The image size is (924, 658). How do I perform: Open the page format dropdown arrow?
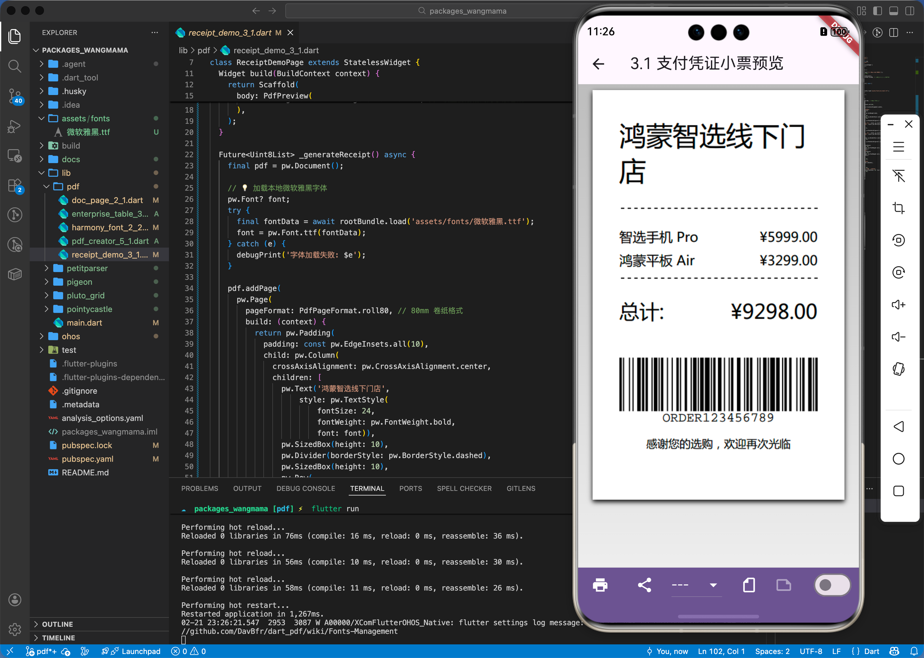pyautogui.click(x=713, y=585)
